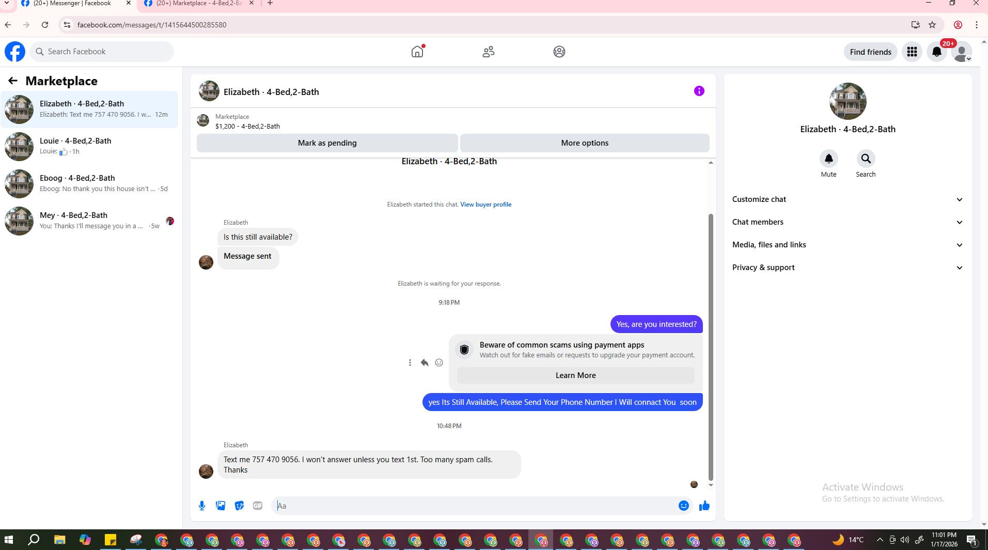Open Facebook home feed icon
The height and width of the screenshot is (550, 988).
417,52
